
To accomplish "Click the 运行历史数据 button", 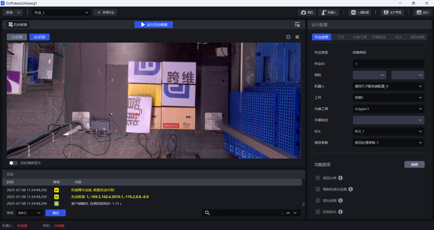I will [154, 25].
